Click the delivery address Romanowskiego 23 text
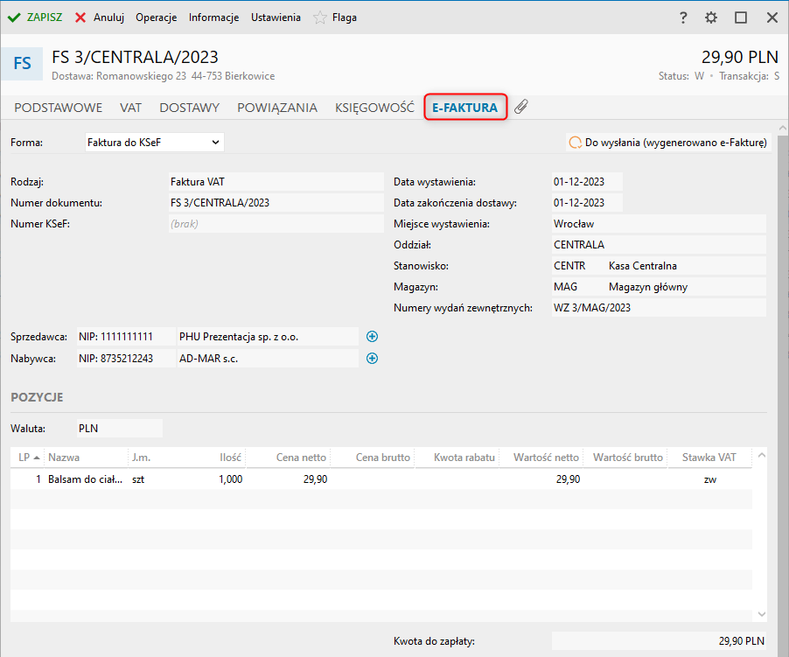Screen dimensions: 789x657 164,76
